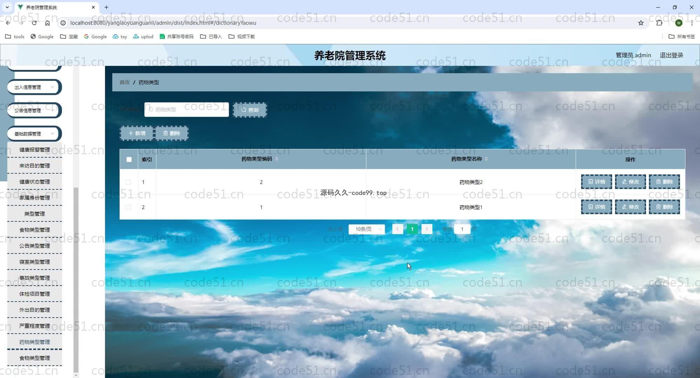This screenshot has height=378, width=700.
Task: Click the 新增 add button
Action: coord(137,133)
